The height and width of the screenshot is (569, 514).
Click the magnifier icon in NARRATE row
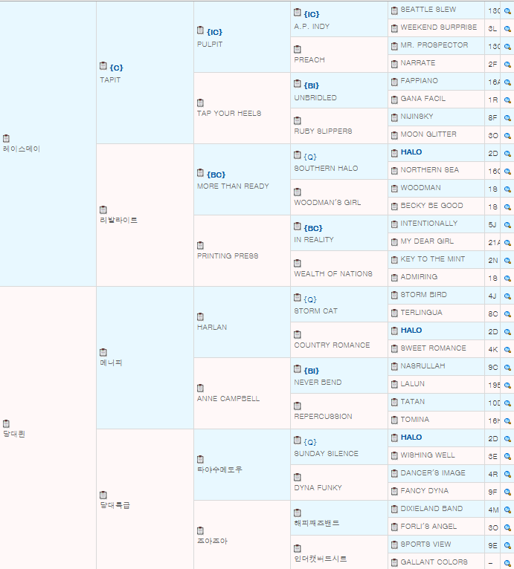pos(507,64)
